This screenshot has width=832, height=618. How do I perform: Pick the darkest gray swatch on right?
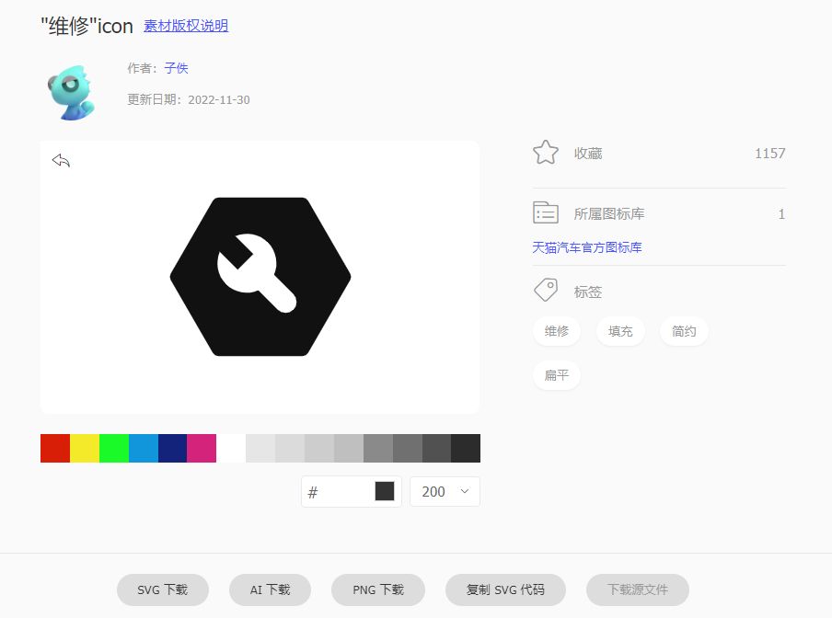(x=466, y=449)
